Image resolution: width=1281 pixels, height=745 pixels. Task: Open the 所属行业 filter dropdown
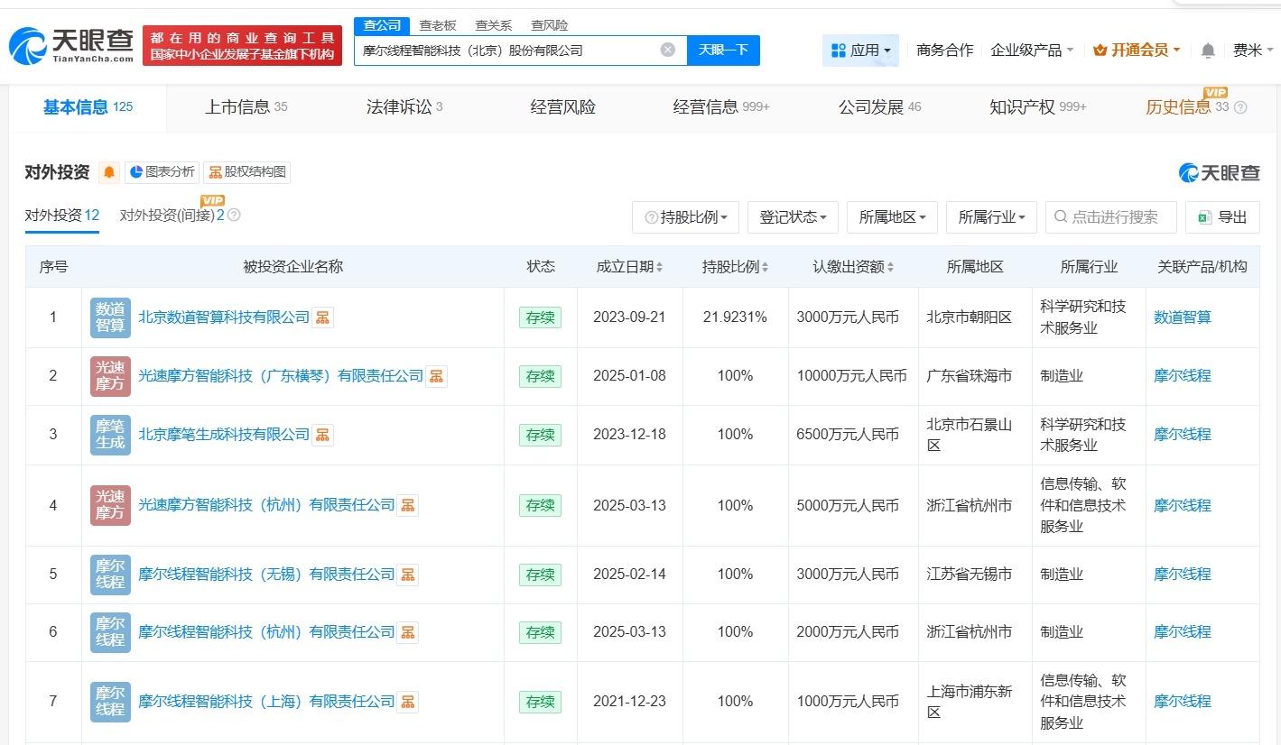click(991, 216)
